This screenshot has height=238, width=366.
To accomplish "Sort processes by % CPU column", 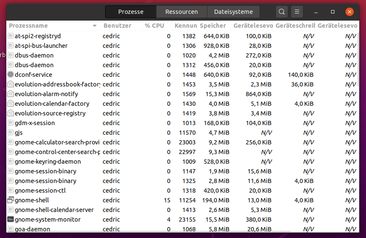I will coord(154,26).
